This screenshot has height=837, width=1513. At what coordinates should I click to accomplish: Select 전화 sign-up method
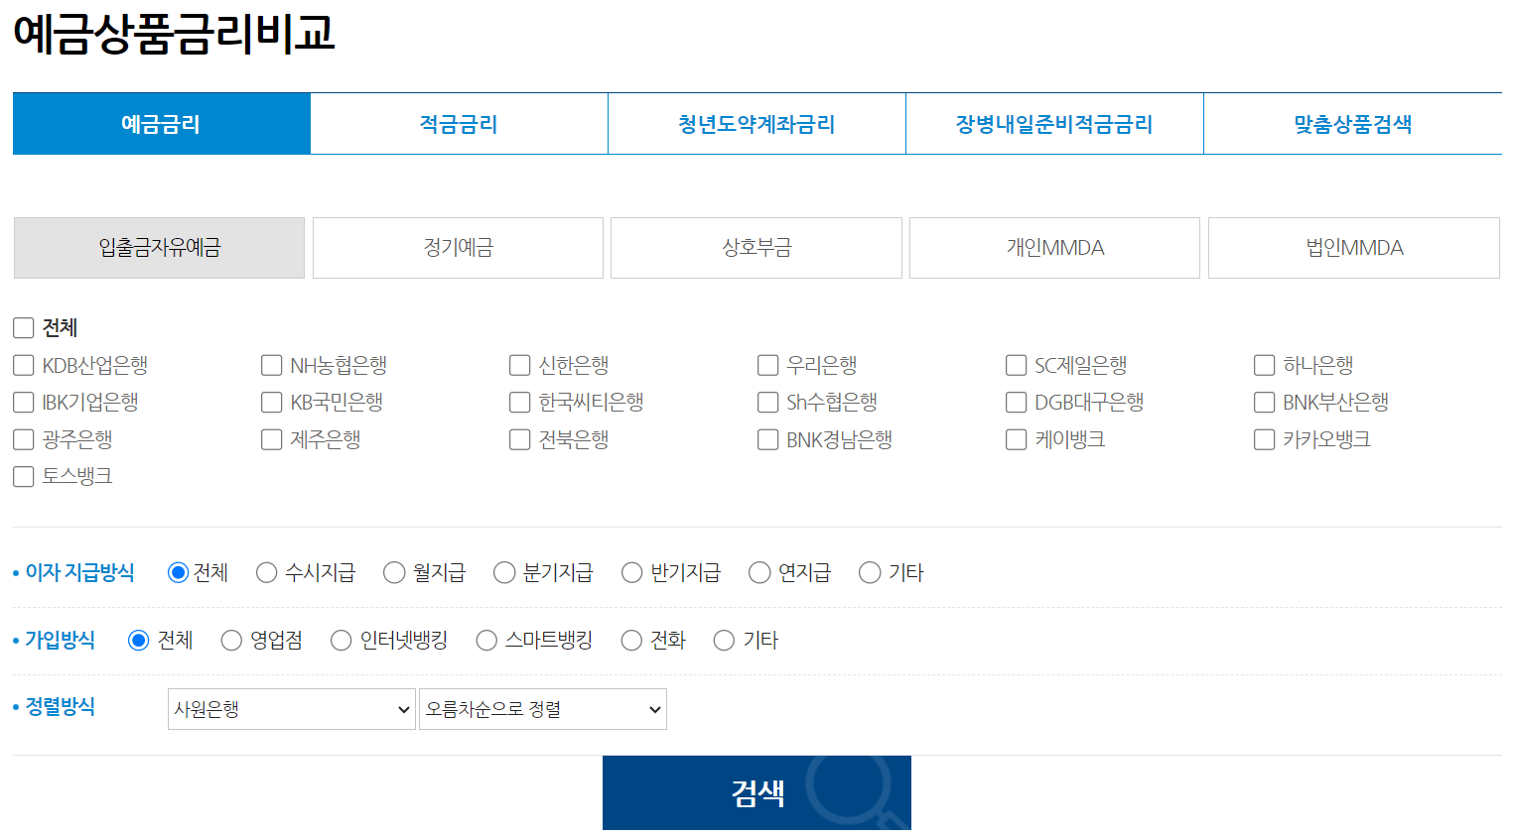(632, 641)
